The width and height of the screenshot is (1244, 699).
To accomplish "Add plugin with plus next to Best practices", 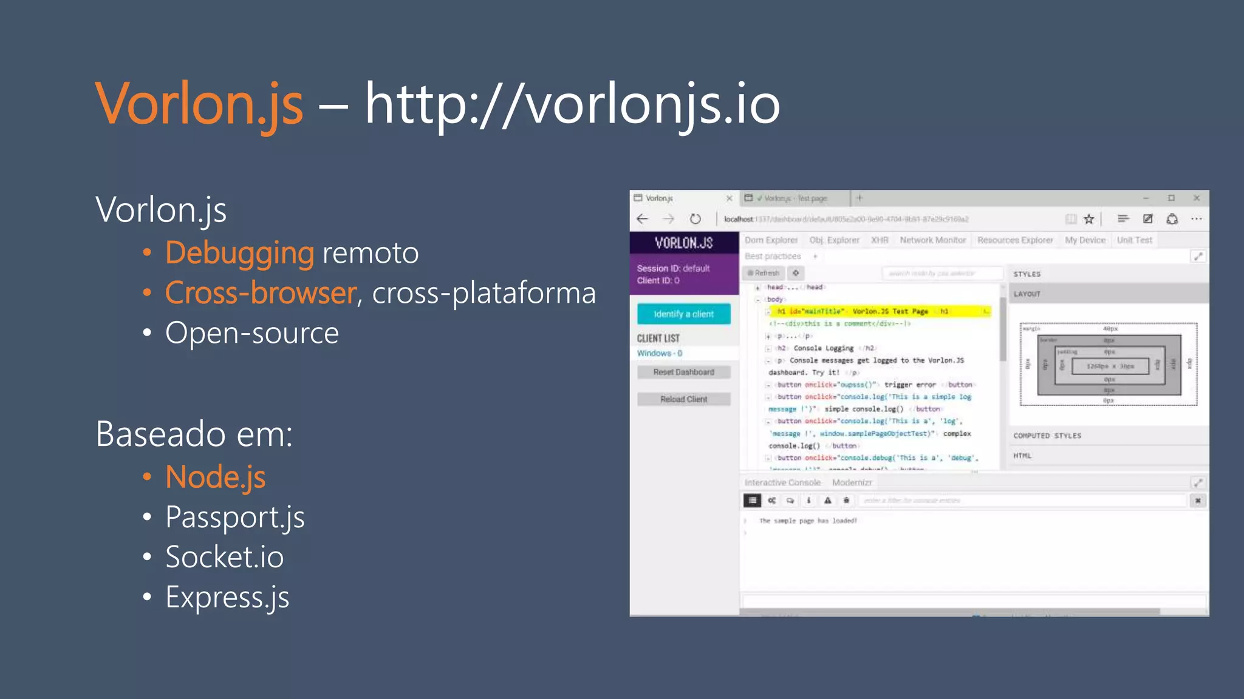I will [x=815, y=257].
